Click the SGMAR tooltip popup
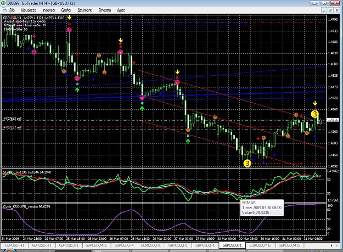343x252 pixels. tap(262, 208)
